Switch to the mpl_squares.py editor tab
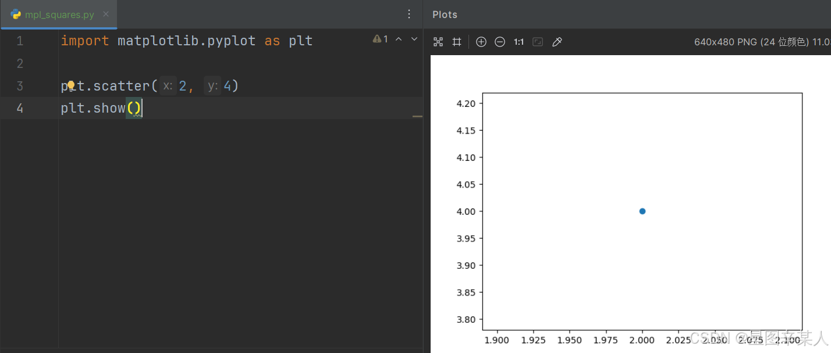This screenshot has height=353, width=831. coord(59,15)
